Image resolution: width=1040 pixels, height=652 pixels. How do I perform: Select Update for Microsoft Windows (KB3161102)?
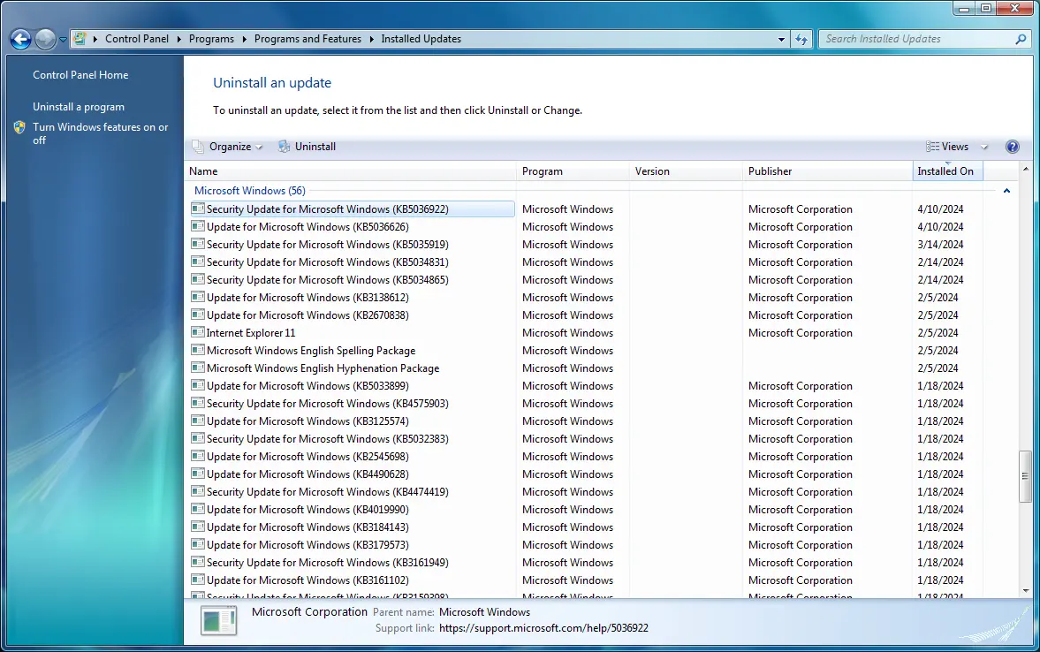click(307, 580)
